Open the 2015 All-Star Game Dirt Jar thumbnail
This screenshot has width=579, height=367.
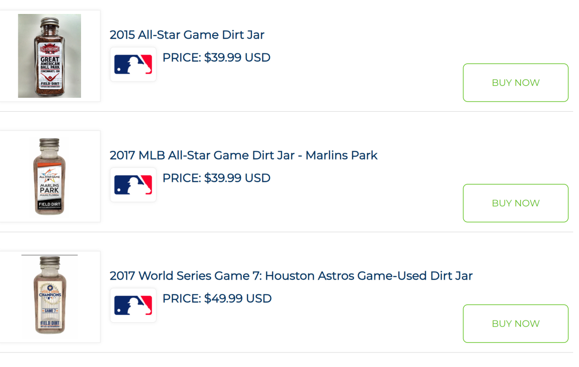click(50, 56)
